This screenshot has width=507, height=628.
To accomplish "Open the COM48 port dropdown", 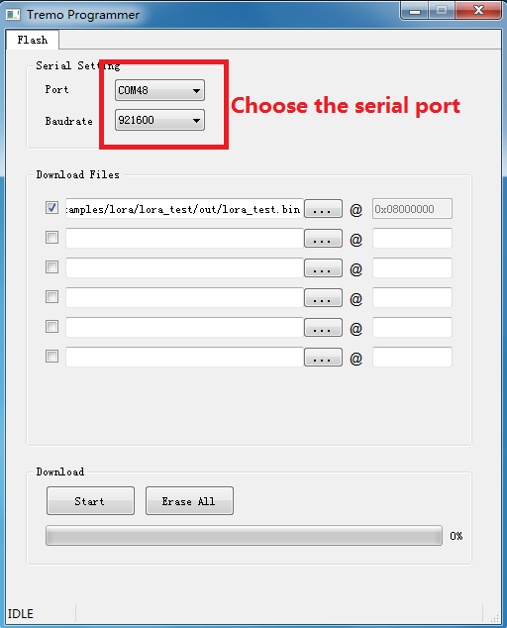I will (x=159, y=90).
